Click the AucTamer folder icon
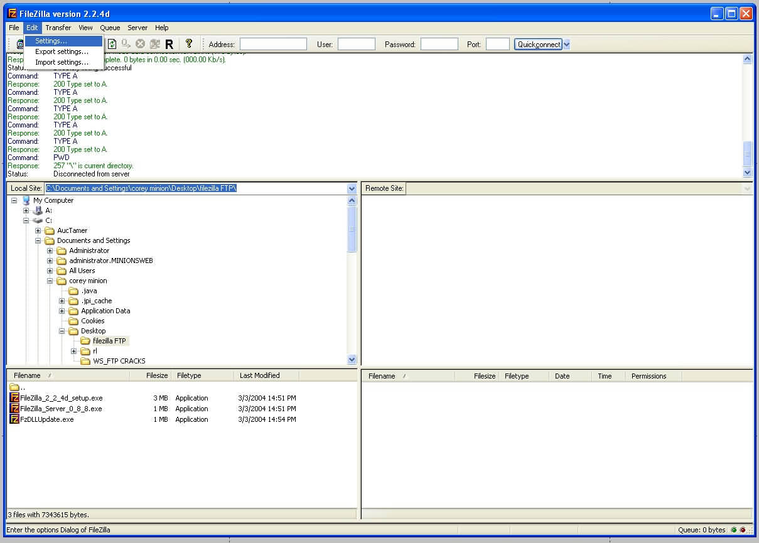Viewport: 759px width, 543px height. (x=50, y=230)
